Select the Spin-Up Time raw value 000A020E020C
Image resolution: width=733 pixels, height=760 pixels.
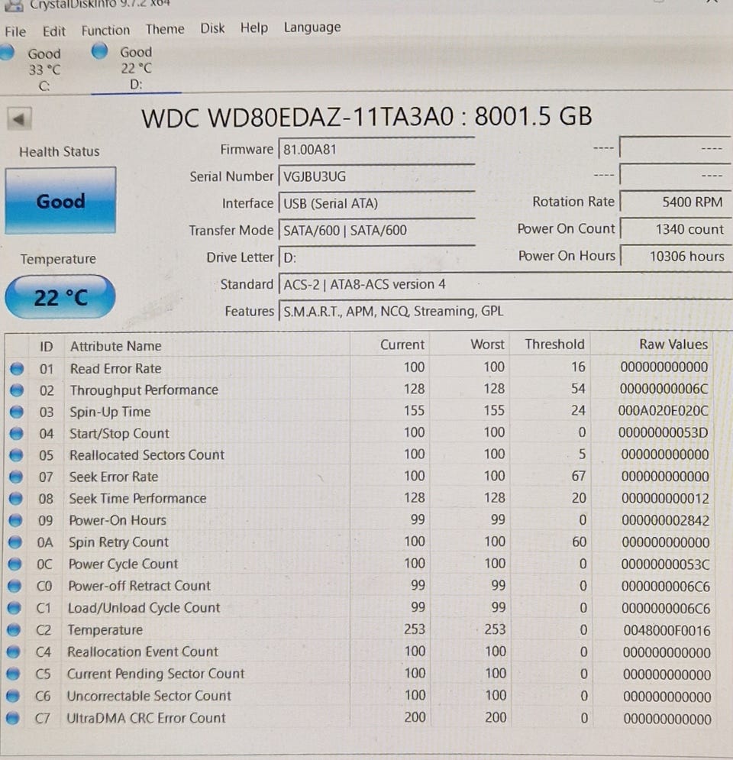[x=664, y=410]
